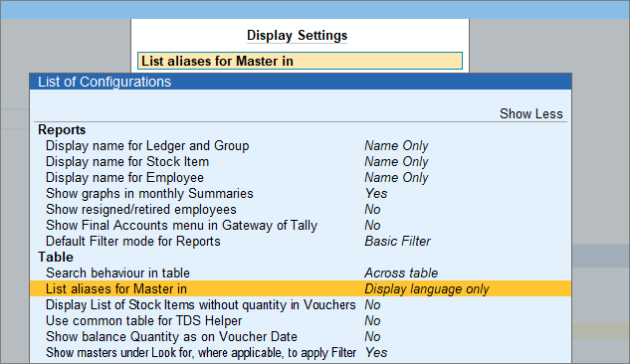Click the List of Configurations title bar
This screenshot has width=630, height=364.
tap(301, 82)
